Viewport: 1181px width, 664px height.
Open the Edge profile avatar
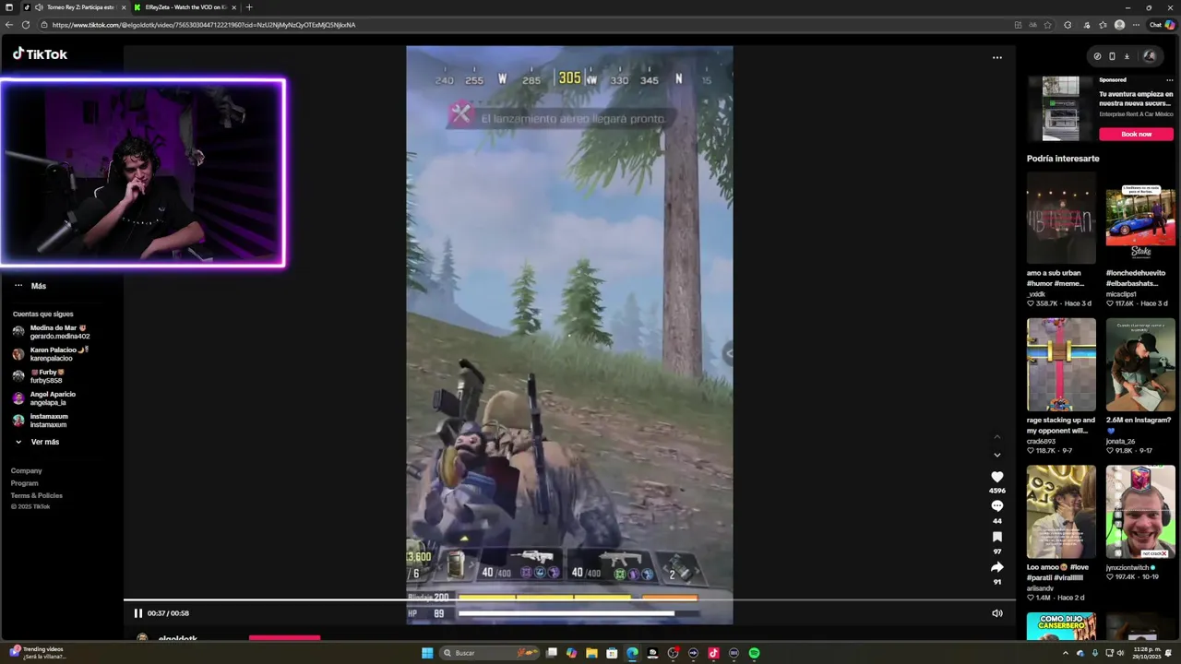[1119, 25]
